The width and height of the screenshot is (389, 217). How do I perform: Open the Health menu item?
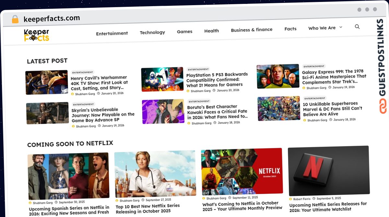tap(211, 31)
